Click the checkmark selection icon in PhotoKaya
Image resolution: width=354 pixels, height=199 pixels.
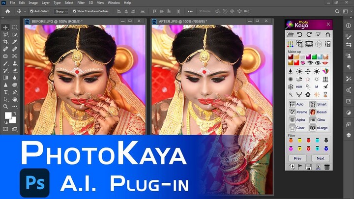point(318,34)
